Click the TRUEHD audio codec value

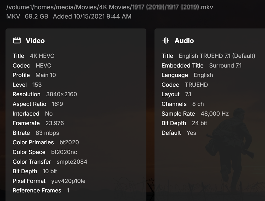click(196, 85)
